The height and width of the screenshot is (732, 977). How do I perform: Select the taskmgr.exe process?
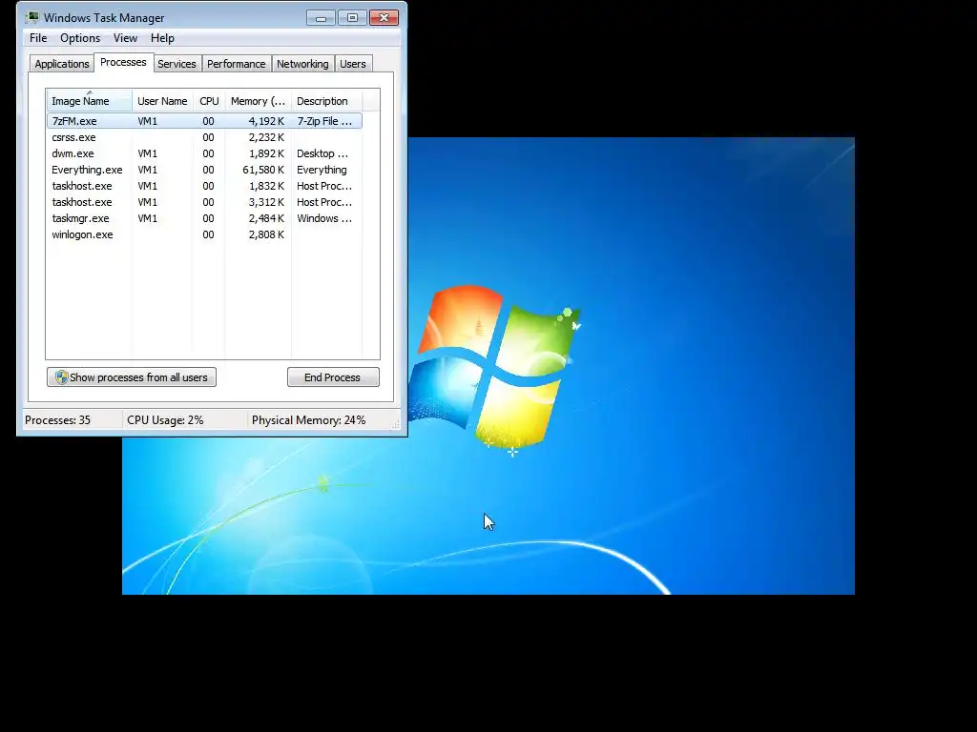pyautogui.click(x=204, y=218)
